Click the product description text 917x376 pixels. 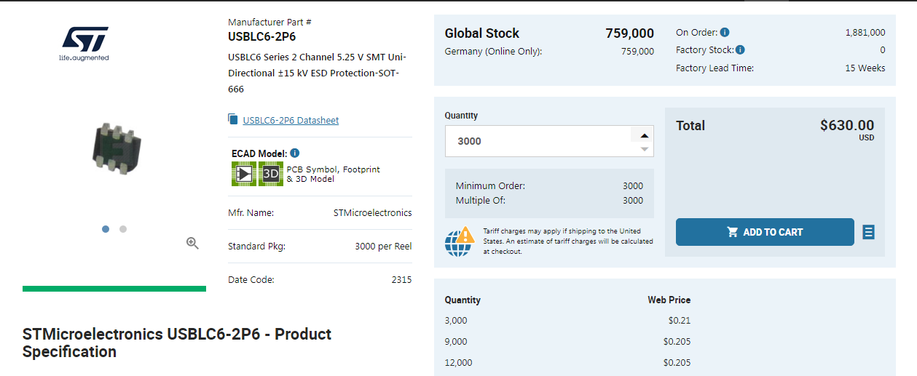317,73
